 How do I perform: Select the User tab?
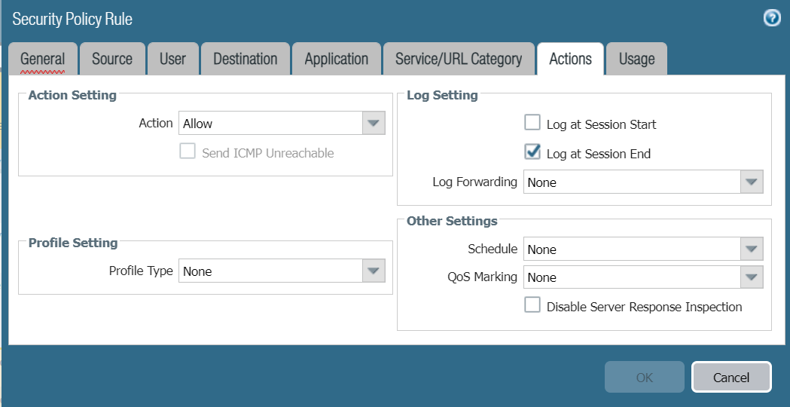click(x=172, y=60)
